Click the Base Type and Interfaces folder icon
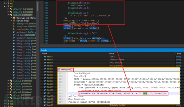184x107 pixels. coord(14,18)
